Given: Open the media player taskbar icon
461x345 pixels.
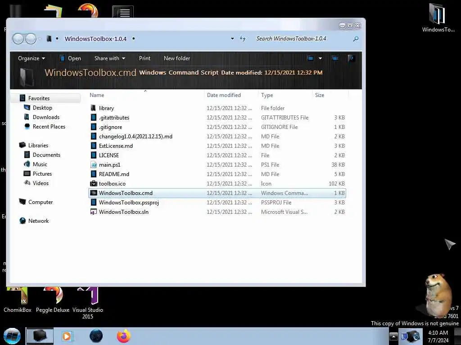Looking at the screenshot, I should point(67,336).
